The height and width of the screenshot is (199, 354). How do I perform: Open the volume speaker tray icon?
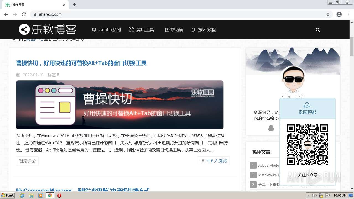coord(314,195)
